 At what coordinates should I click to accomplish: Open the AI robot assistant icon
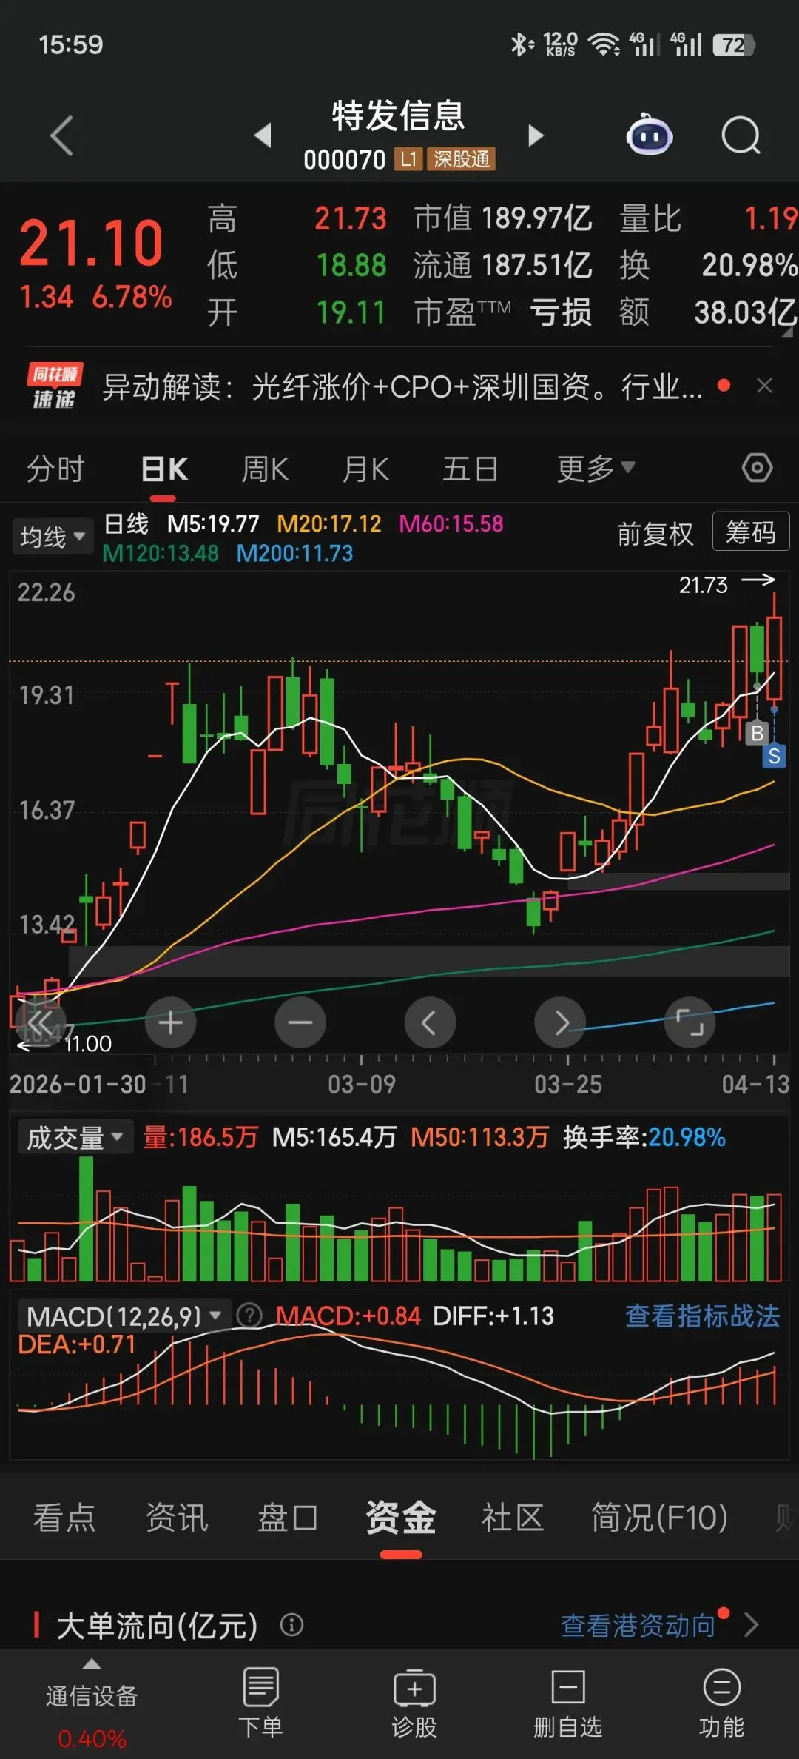tap(650, 135)
